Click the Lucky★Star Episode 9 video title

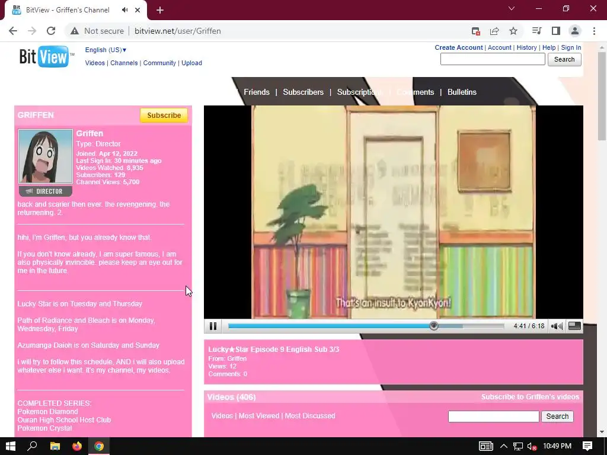[273, 350]
